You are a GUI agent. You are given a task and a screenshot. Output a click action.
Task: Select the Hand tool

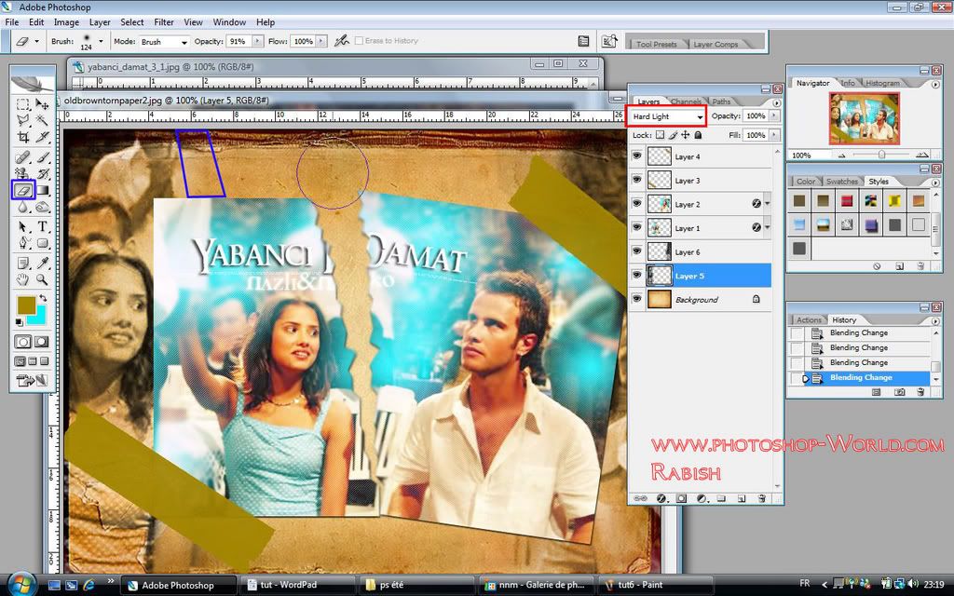tap(23, 279)
